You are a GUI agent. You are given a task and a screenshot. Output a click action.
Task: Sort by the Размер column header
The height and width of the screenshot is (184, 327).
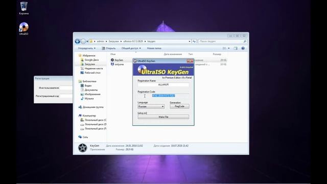point(217,54)
